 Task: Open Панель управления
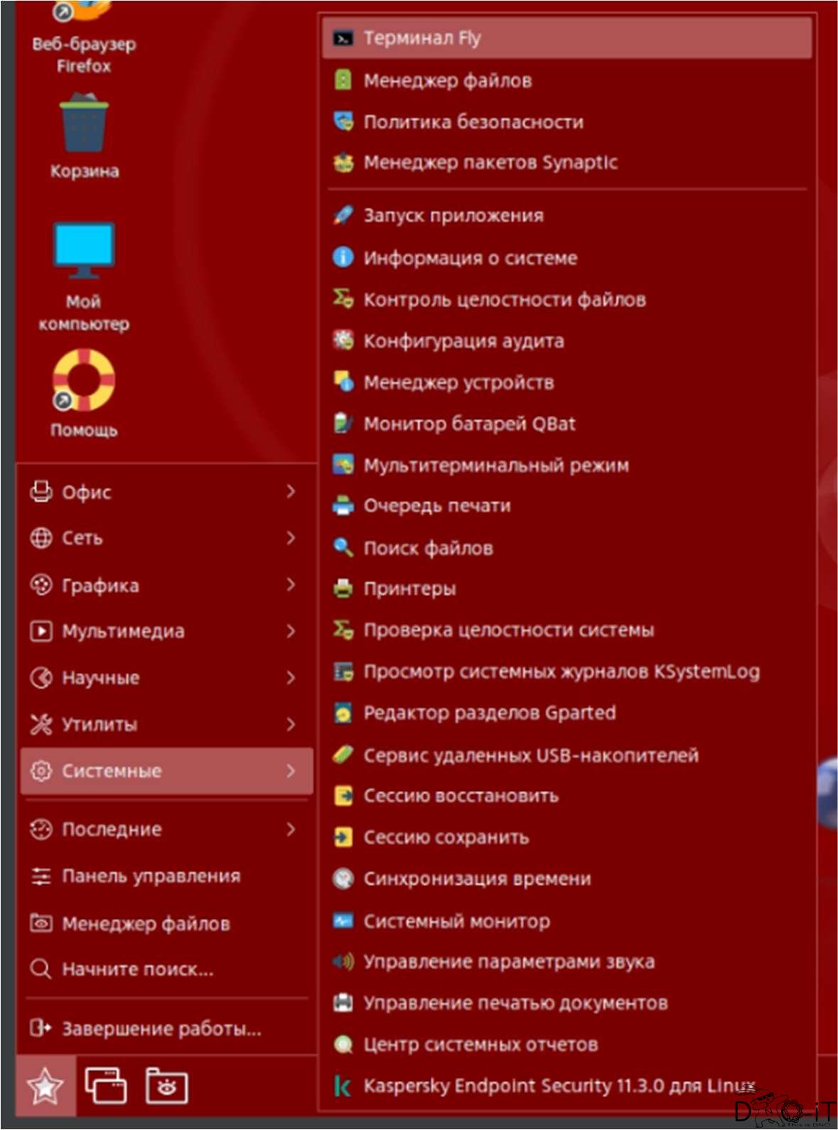click(x=151, y=876)
